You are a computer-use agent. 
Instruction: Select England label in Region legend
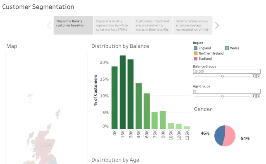205,48
